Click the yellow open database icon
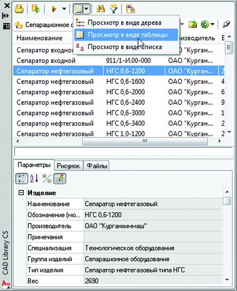 19,9
